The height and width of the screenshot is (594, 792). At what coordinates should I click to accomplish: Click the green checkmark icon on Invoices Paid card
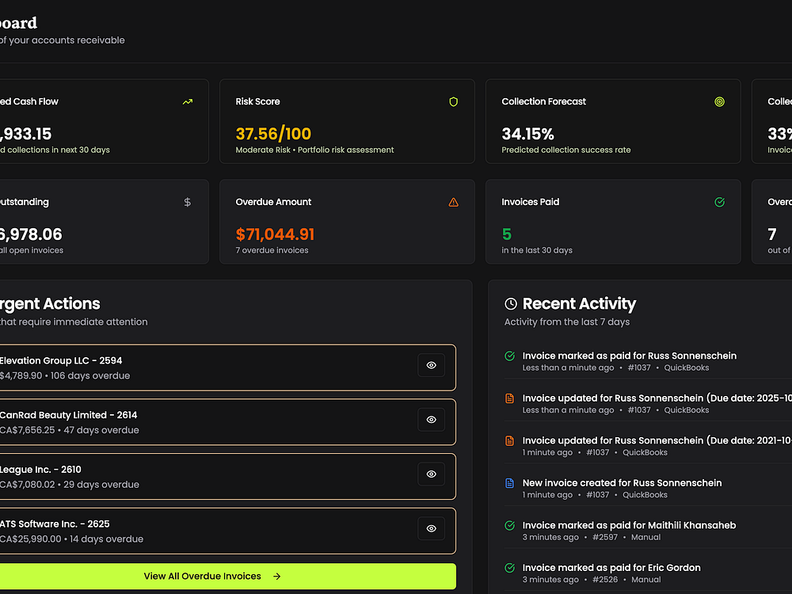719,203
